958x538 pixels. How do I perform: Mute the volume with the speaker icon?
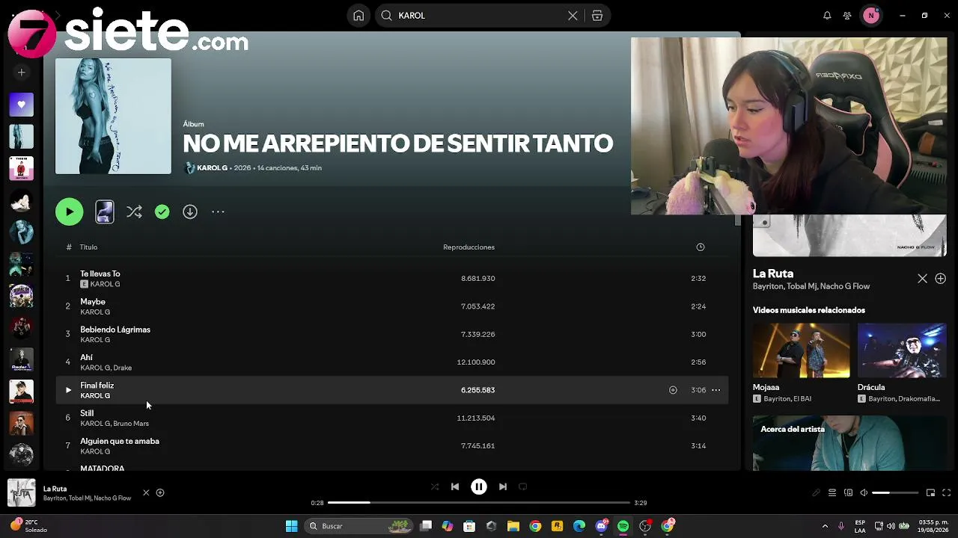(864, 493)
